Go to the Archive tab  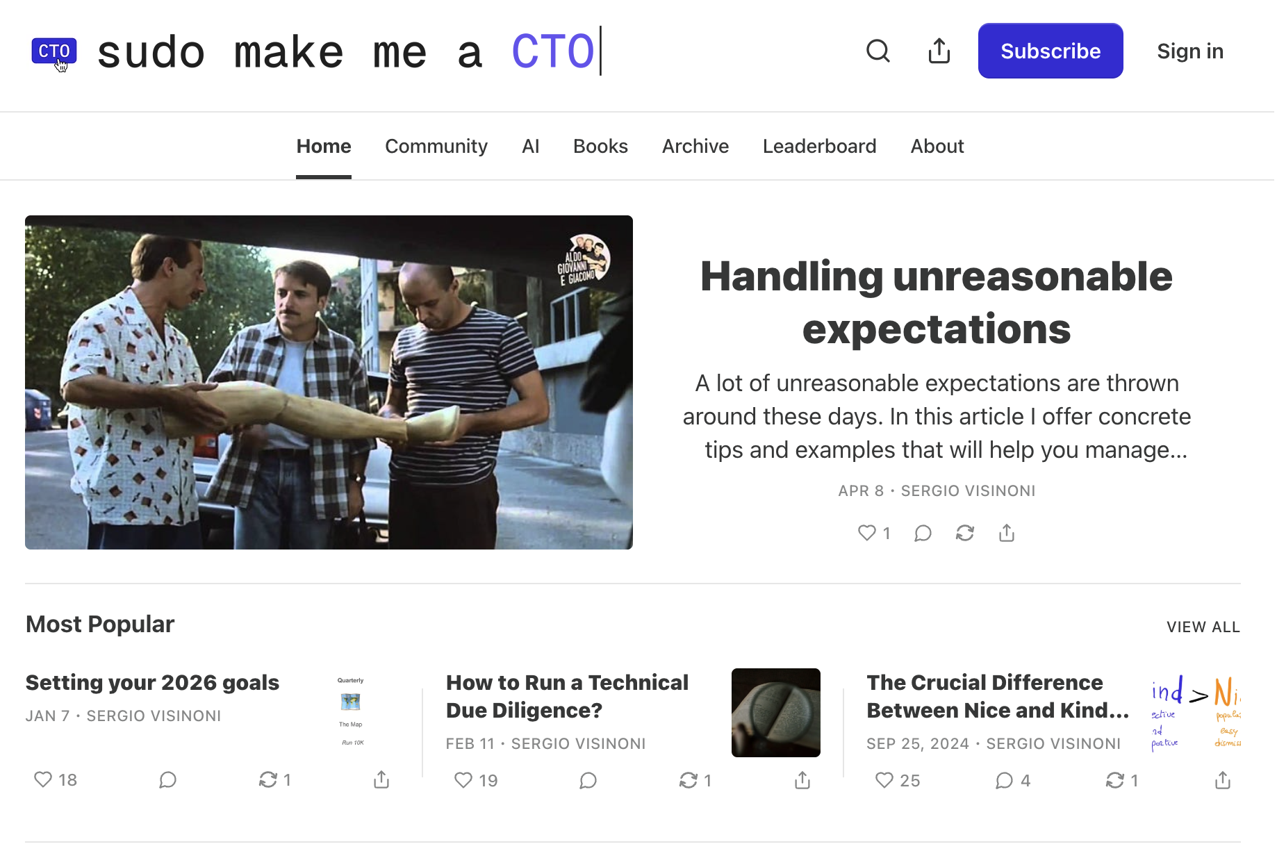[695, 146]
